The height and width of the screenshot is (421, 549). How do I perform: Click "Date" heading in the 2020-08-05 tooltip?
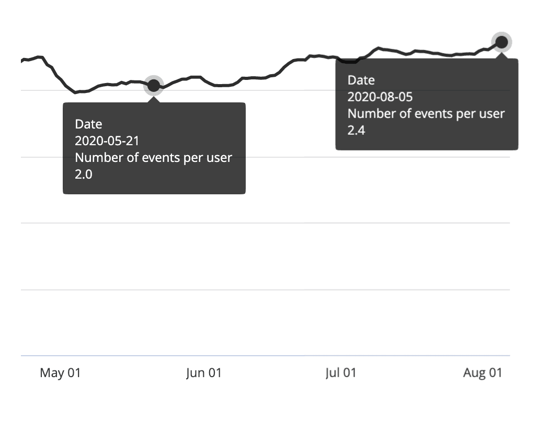[x=361, y=80]
